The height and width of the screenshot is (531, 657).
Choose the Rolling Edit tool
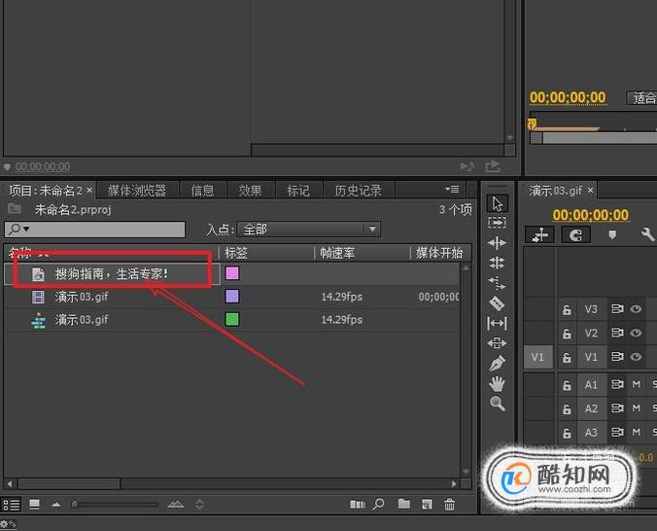pyautogui.click(x=497, y=263)
